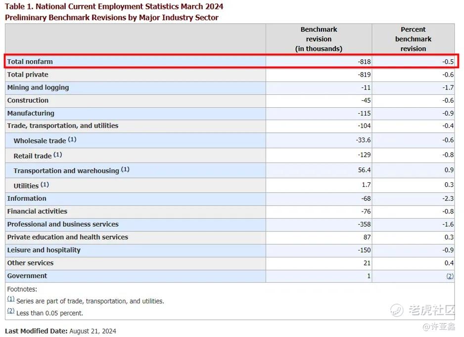Click the watermark logo icon at bottom right
Viewport: 464px width, 337px height.
click(397, 310)
